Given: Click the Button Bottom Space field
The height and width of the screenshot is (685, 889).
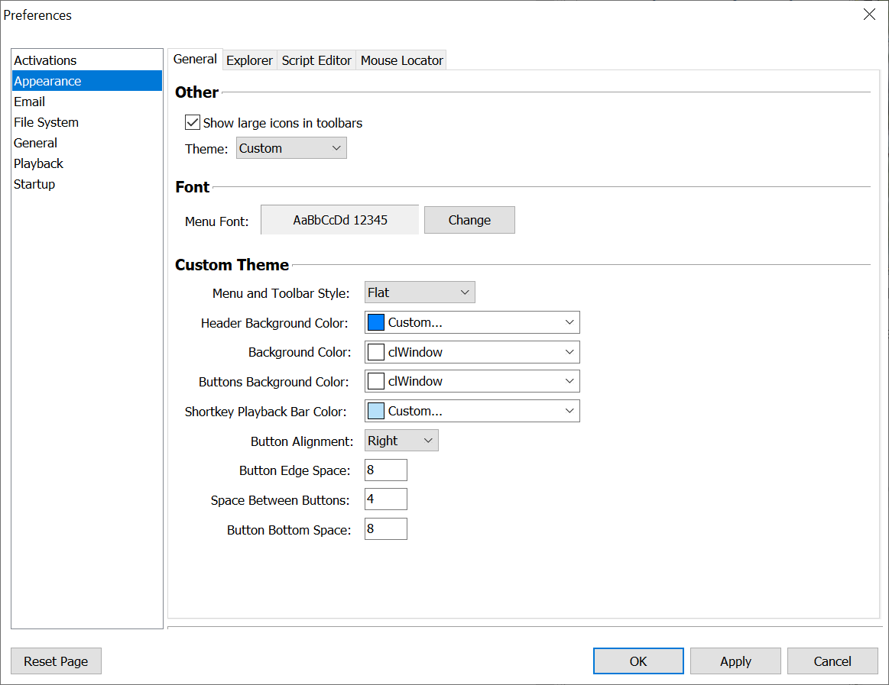Looking at the screenshot, I should tap(386, 529).
